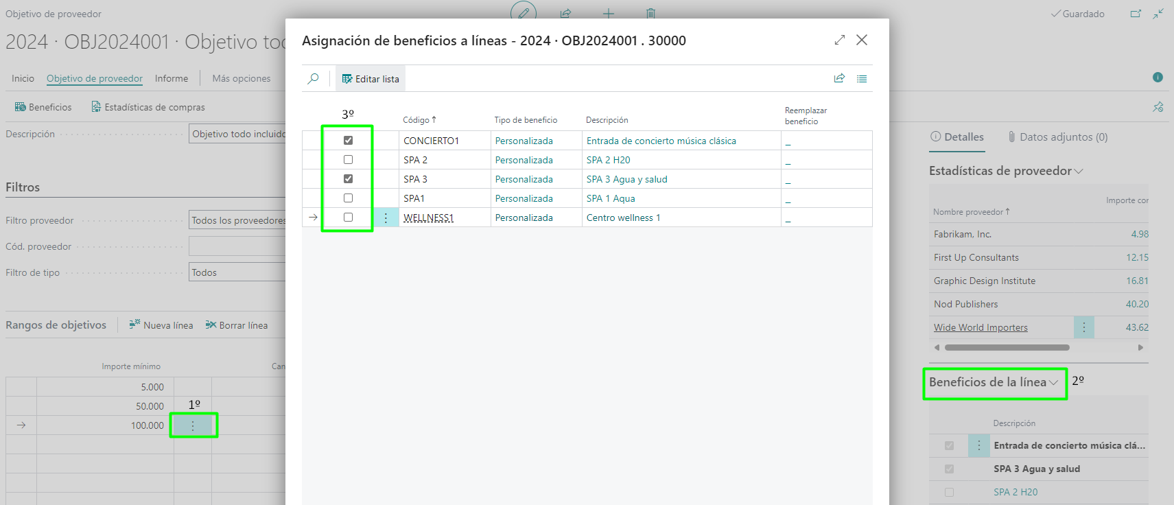Click scrollbar right arrow in provider statistics
This screenshot has height=505, width=1174.
(1140, 347)
